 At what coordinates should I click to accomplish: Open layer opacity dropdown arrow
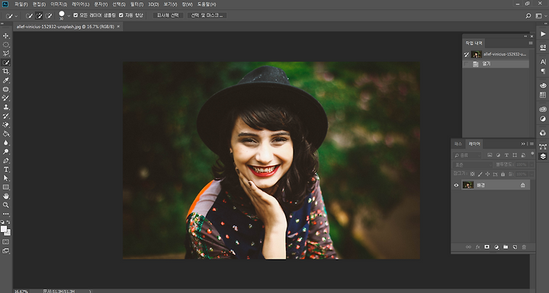(x=531, y=164)
